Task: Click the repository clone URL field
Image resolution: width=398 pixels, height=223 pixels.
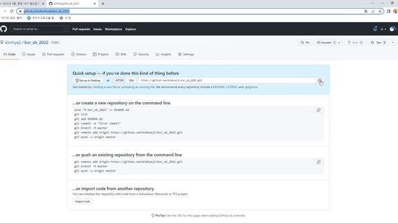Action: coord(226,81)
